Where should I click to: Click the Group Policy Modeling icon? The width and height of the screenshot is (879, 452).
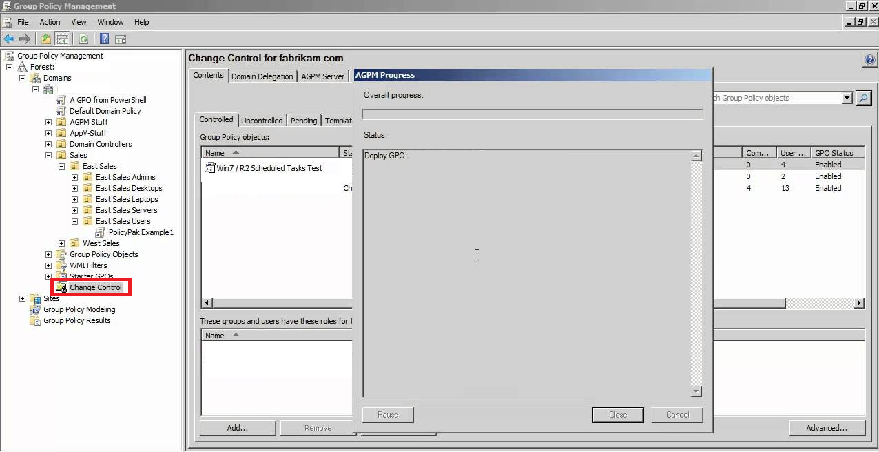35,309
